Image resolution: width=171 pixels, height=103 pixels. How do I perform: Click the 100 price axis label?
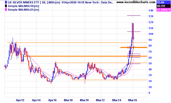pos(151,34)
